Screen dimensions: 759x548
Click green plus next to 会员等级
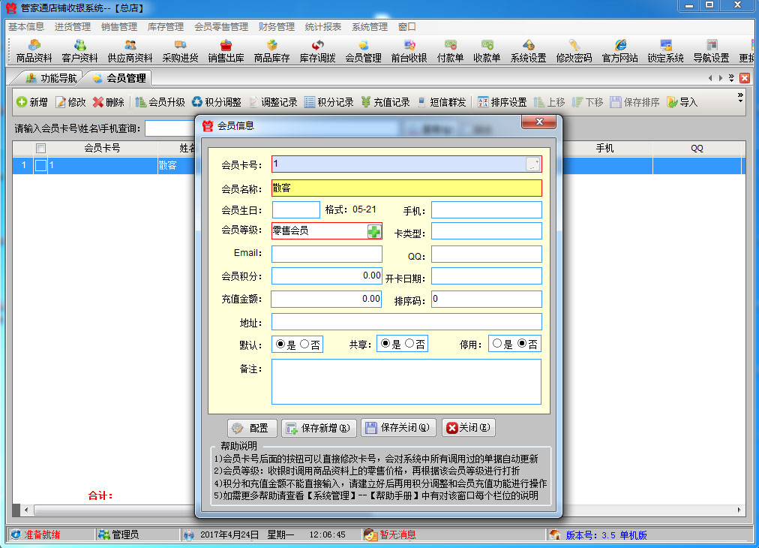tap(373, 232)
